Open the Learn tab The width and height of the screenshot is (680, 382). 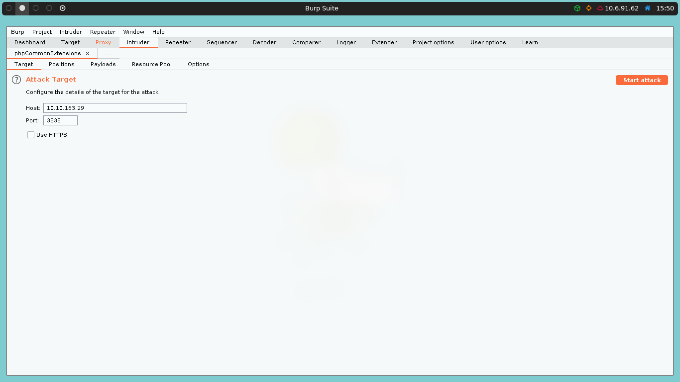tap(530, 42)
